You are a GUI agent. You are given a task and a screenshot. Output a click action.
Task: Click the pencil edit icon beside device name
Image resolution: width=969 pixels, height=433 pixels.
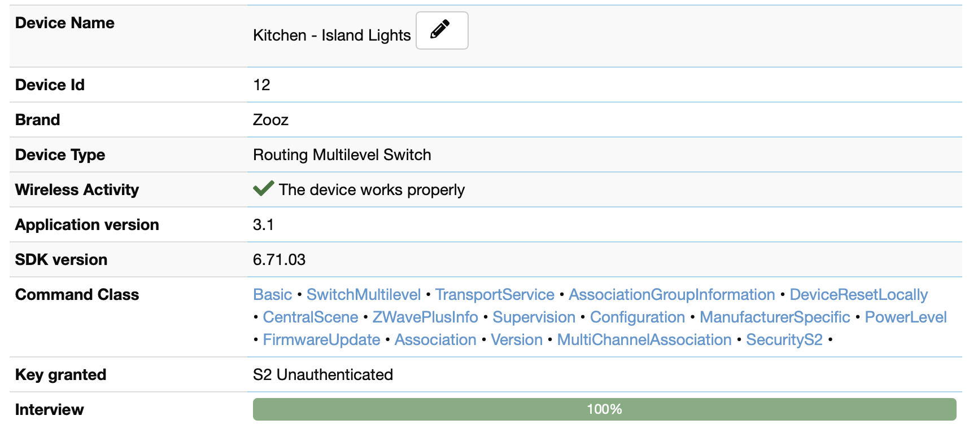441,30
